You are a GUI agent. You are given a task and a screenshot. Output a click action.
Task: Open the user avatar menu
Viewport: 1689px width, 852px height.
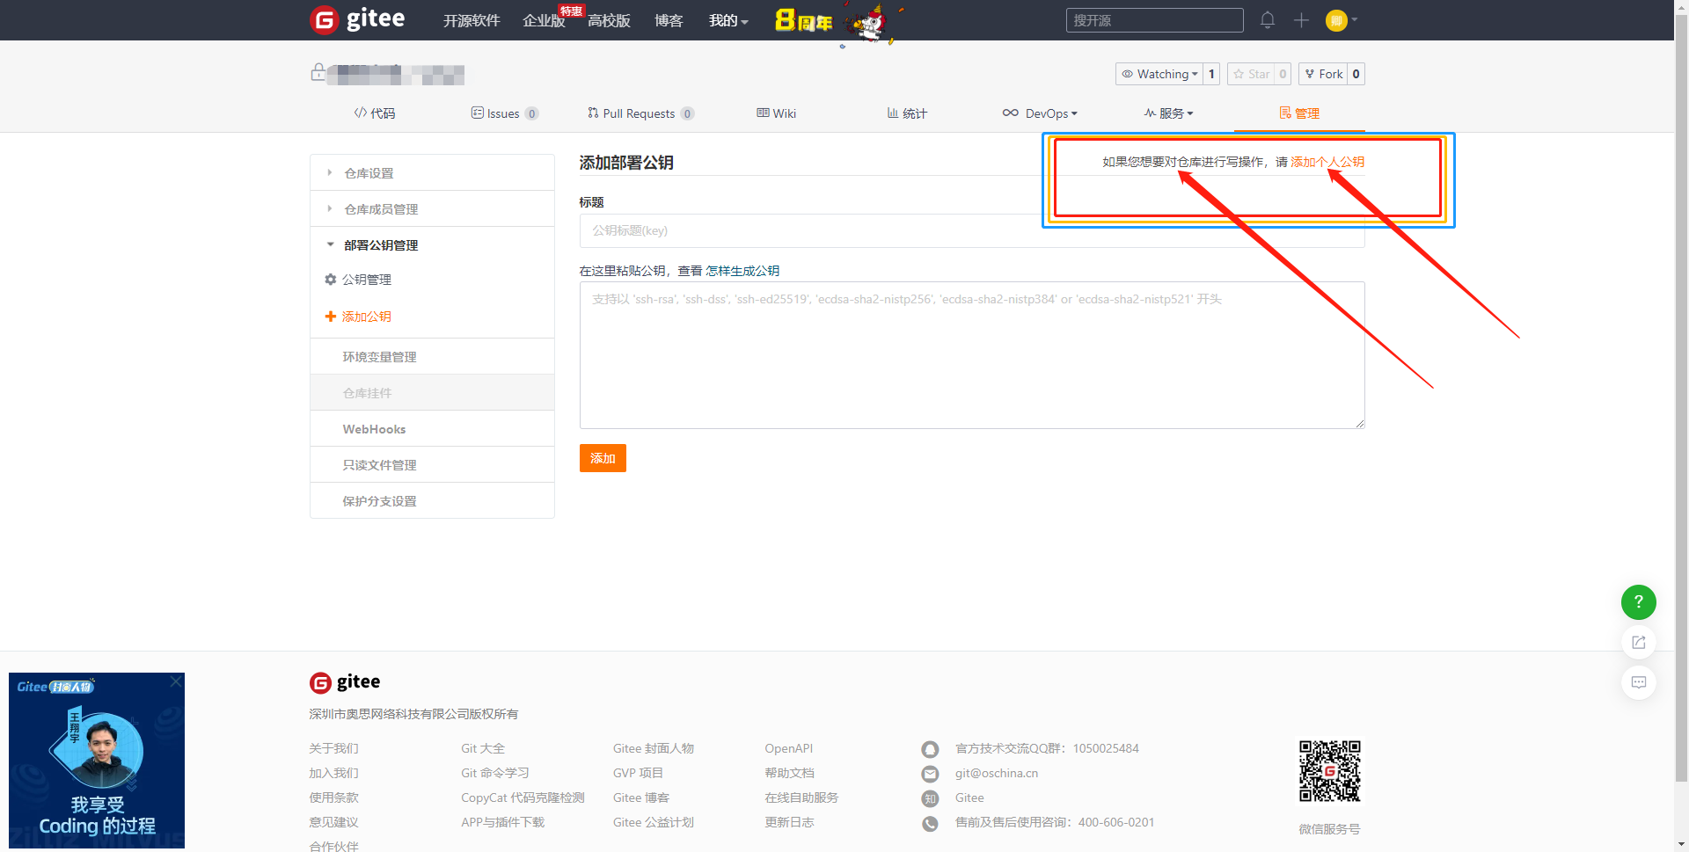click(1342, 20)
